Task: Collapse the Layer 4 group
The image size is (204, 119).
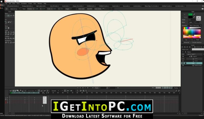Action: 190,56
